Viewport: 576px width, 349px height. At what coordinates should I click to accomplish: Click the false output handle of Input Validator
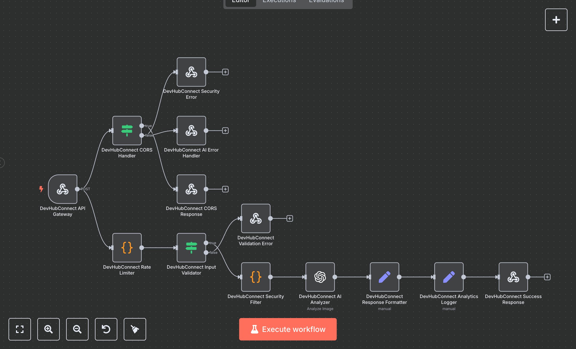tap(206, 252)
